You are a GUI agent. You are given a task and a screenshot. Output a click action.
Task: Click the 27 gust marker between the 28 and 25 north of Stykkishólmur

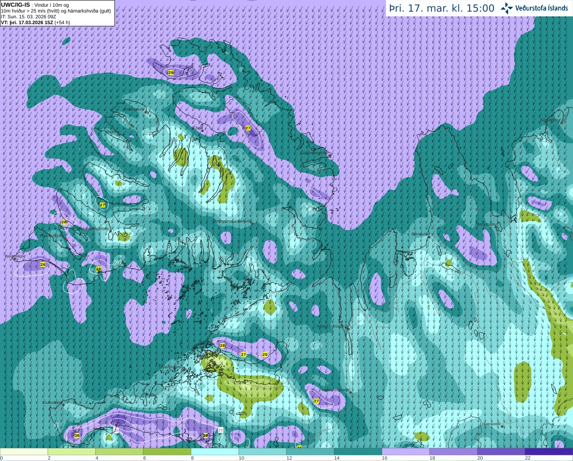[x=244, y=354]
